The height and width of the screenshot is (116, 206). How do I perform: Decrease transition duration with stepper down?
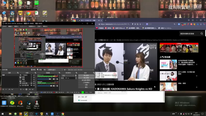pos(76,79)
